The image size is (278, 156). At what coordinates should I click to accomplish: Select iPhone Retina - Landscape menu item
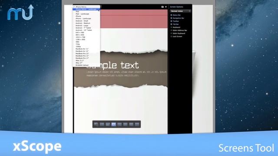click(x=86, y=9)
